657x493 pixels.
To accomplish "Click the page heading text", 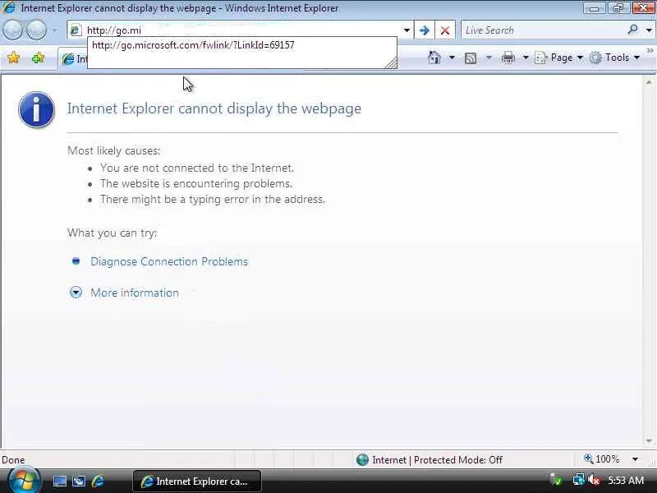I will [x=214, y=108].
